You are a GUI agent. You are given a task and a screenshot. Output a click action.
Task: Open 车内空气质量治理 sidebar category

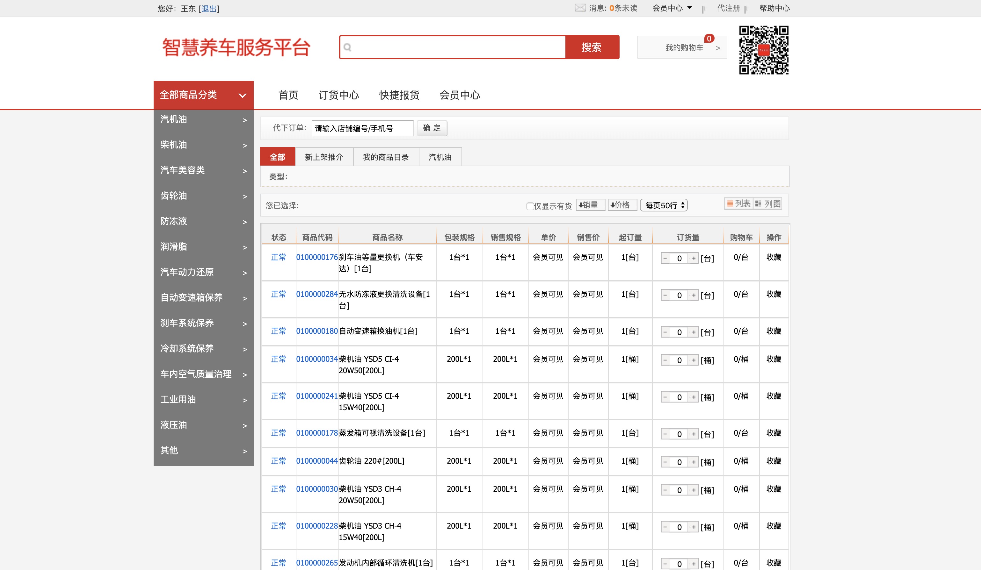click(x=204, y=374)
